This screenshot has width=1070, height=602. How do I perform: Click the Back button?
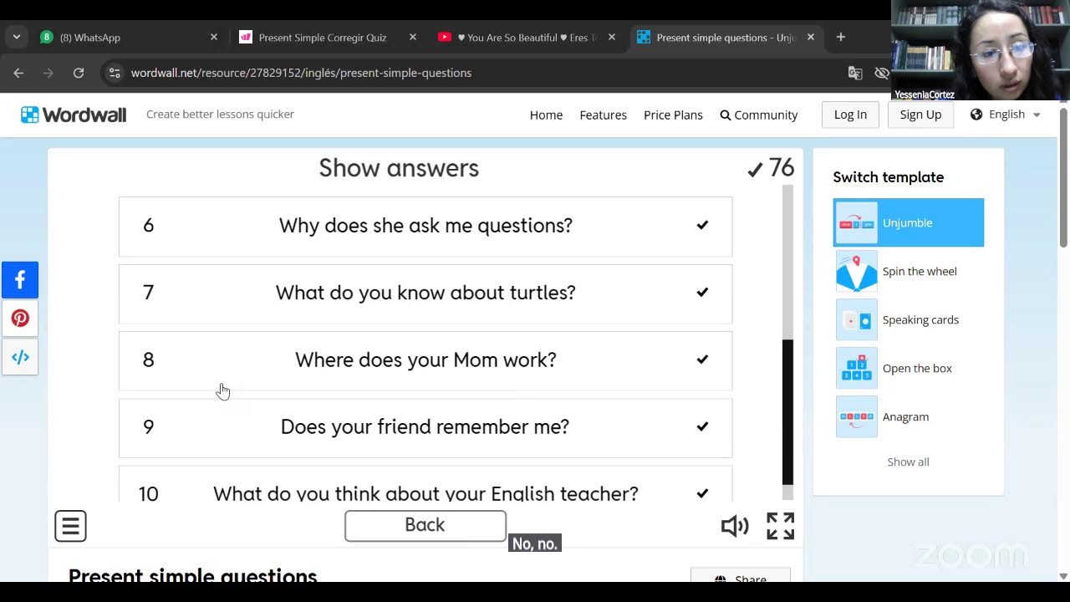[425, 525]
